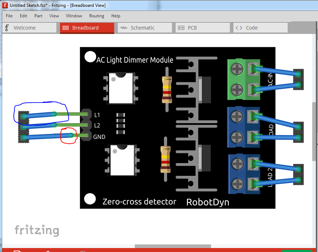Open the Edit menu

(x=23, y=16)
